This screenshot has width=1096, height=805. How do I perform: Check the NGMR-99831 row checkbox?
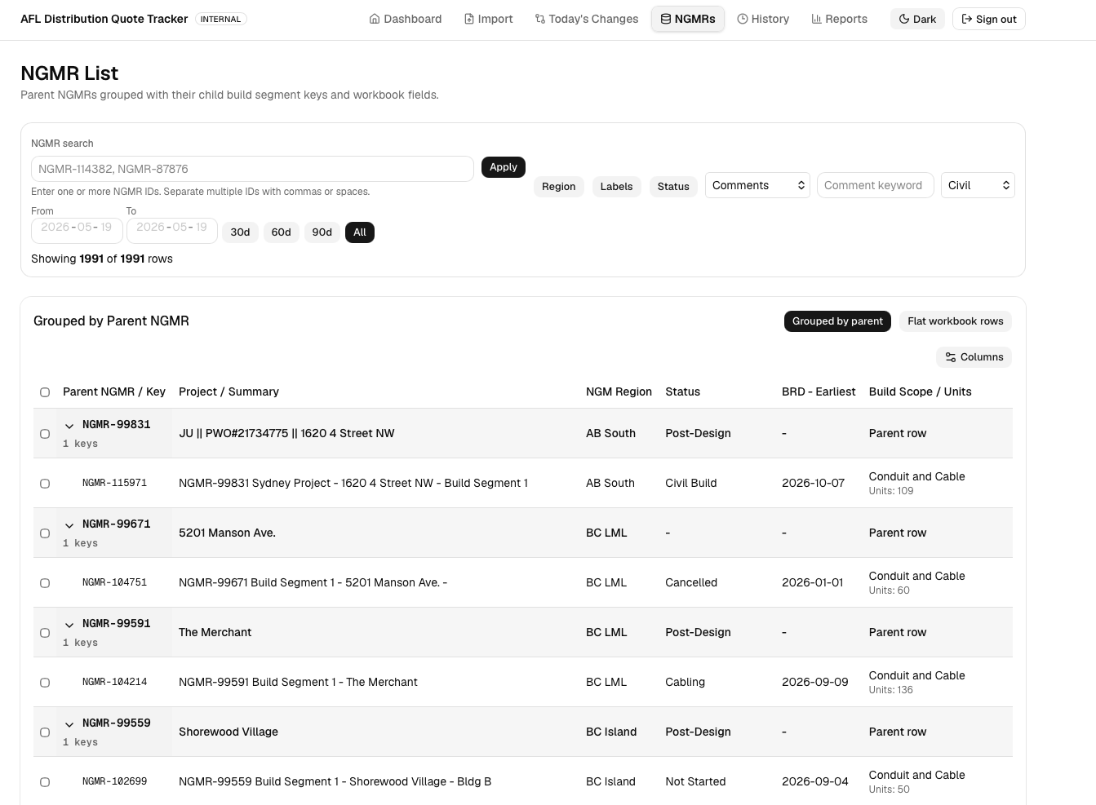(x=45, y=434)
